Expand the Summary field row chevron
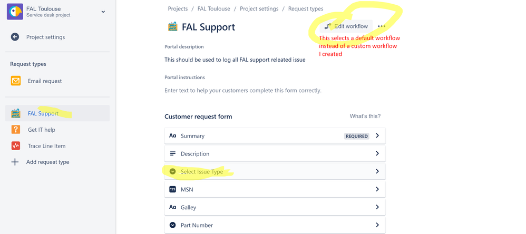 [x=377, y=136]
